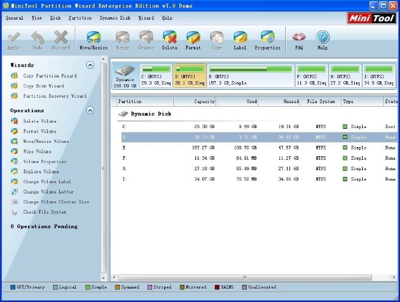Click the Label toolbar icon
This screenshot has width=400, height=302.
[x=240, y=37]
